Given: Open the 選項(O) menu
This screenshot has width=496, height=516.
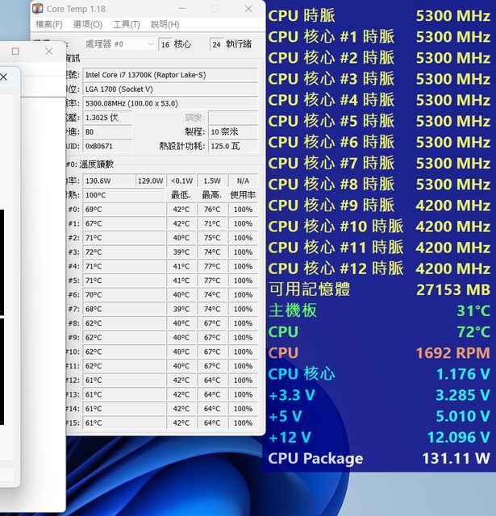Looking at the screenshot, I should 87,24.
